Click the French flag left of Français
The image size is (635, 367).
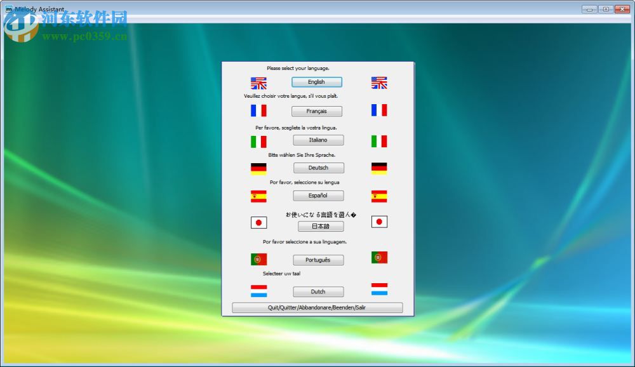tap(259, 110)
